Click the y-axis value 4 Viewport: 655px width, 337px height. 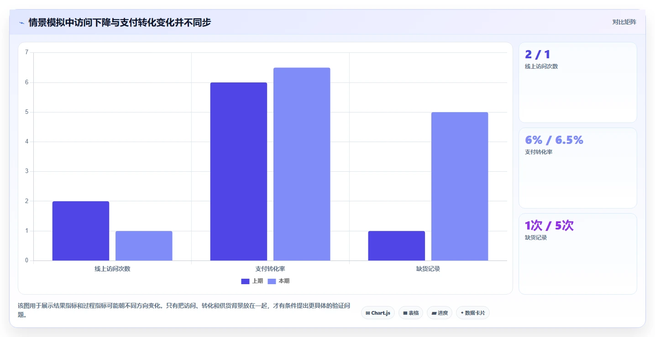[26, 142]
